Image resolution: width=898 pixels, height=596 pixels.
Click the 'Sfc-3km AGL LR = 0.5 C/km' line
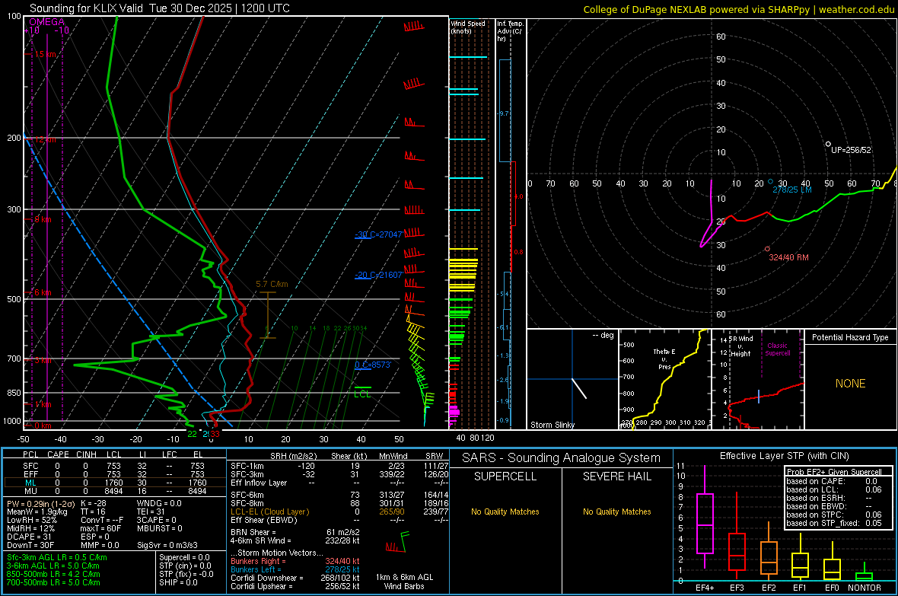tap(57, 558)
